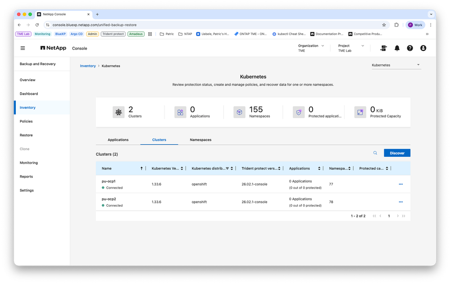Image resolution: width=450 pixels, height=284 pixels.
Task: Click the Applications summary icon
Action: (180, 112)
